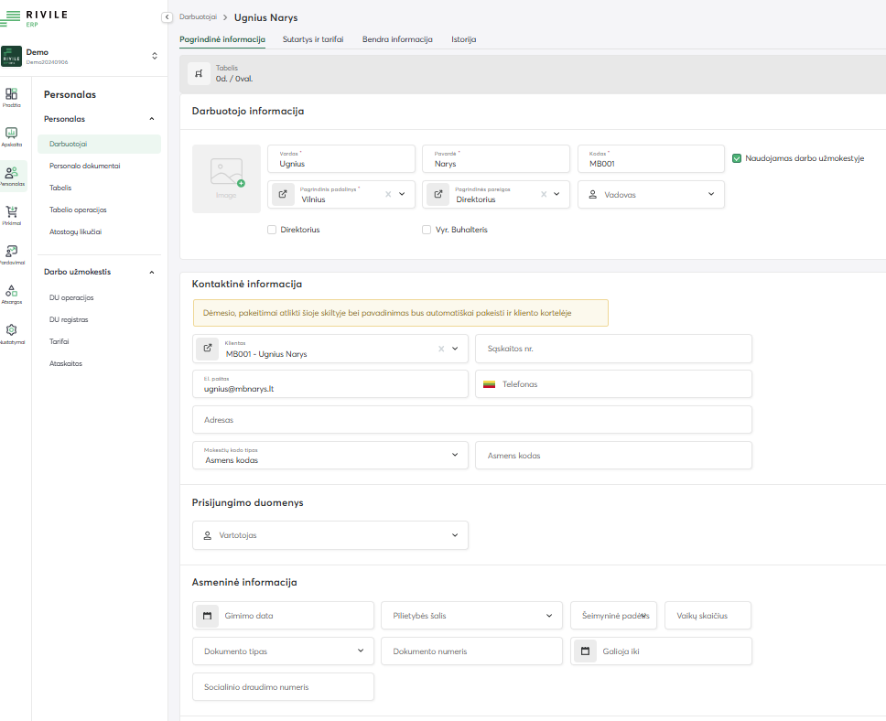The image size is (886, 721).
Task: Open the Pradžia home icon in sidebar
Action: (x=12, y=94)
